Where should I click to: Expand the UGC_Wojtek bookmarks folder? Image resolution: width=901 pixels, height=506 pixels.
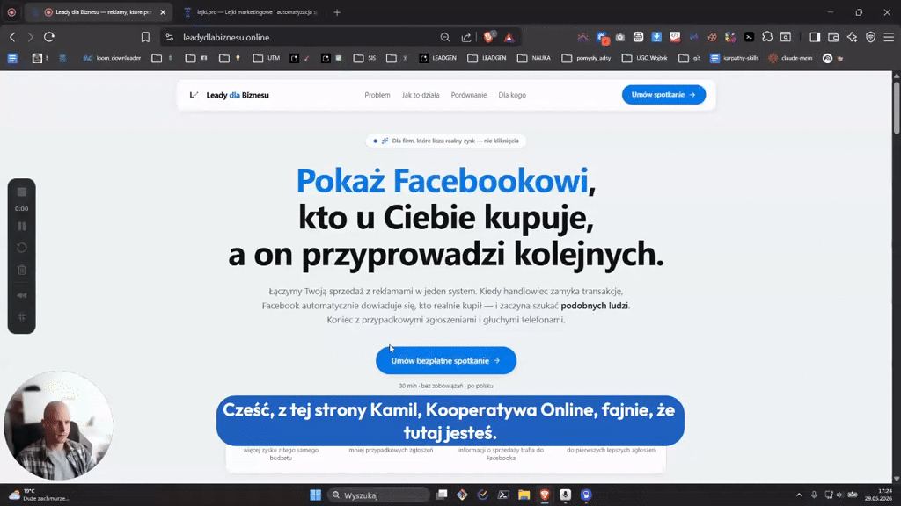[645, 58]
